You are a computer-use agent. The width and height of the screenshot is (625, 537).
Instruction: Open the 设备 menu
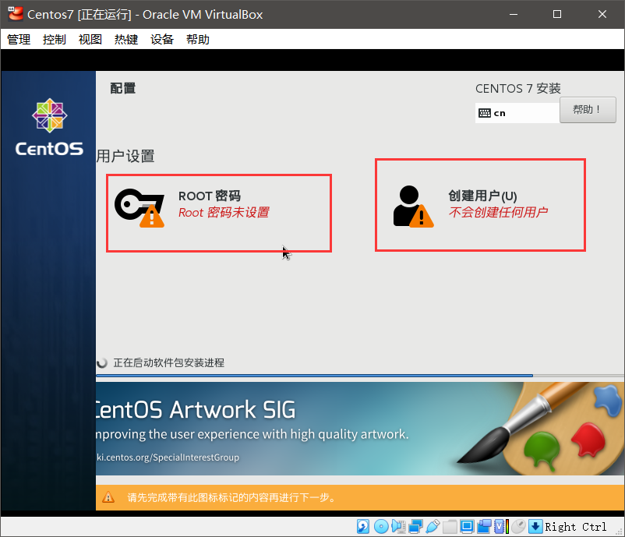pos(161,39)
